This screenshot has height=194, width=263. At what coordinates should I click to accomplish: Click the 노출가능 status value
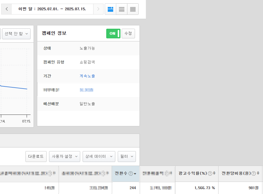87,48
